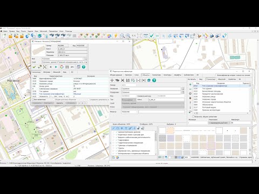The height and width of the screenshot is (194, 259).
Task: Open Свойства tab in the right panel
Action: pyautogui.click(x=232, y=79)
